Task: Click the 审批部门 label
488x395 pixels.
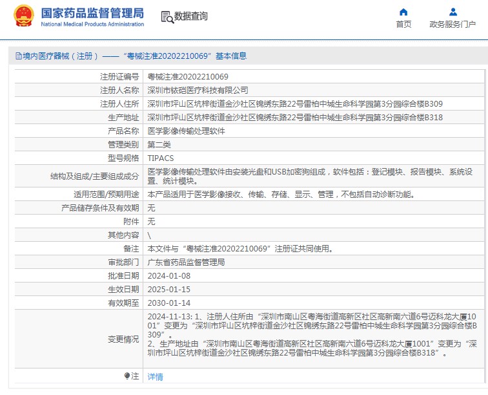Action: pos(123,262)
